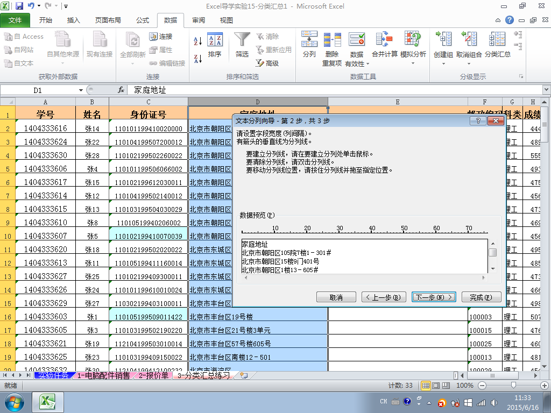
Task: Click the 分列 text to columns icon
Action: [x=309, y=45]
